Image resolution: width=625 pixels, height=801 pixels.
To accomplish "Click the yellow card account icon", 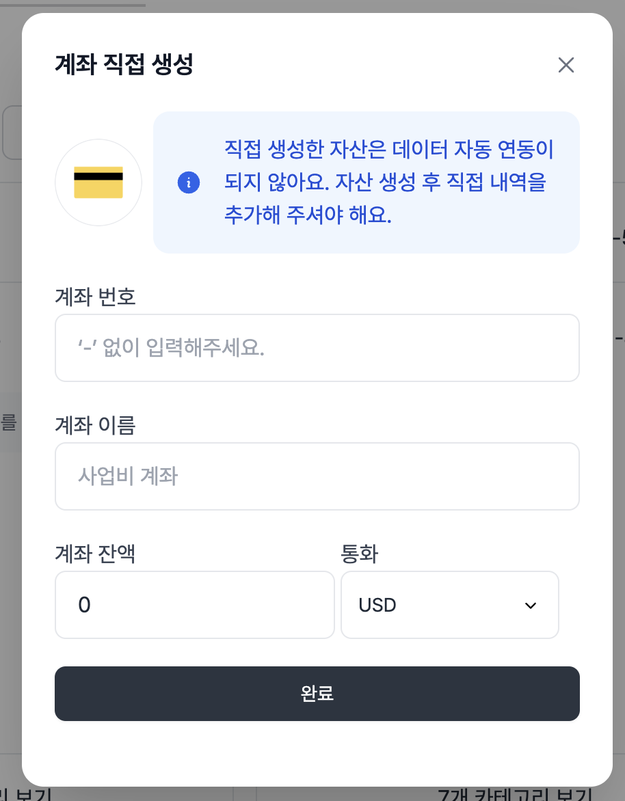I will [x=98, y=182].
